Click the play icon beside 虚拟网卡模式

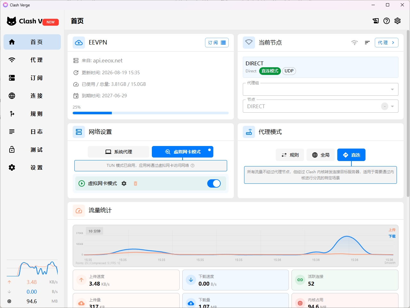[82, 183]
